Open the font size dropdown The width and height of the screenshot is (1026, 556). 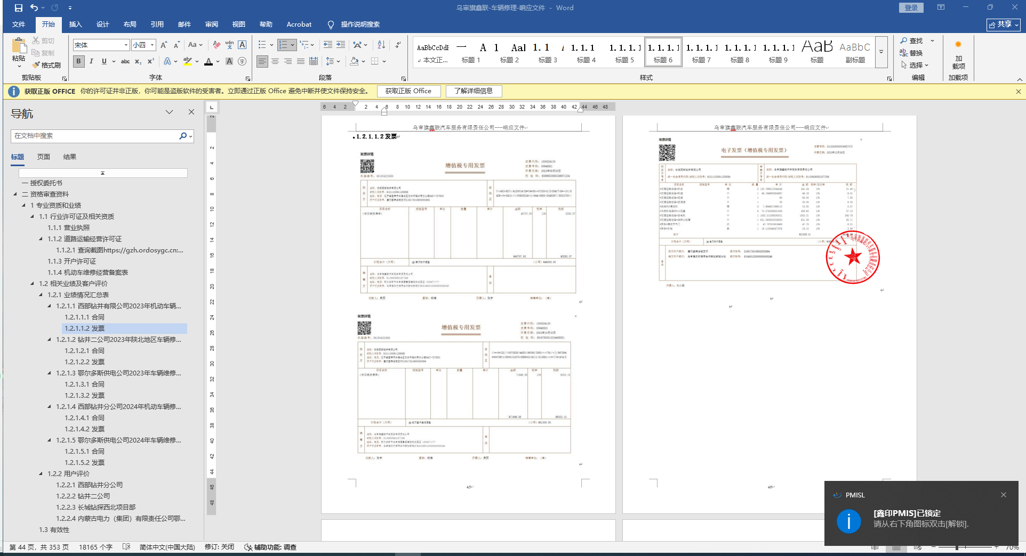pos(152,45)
